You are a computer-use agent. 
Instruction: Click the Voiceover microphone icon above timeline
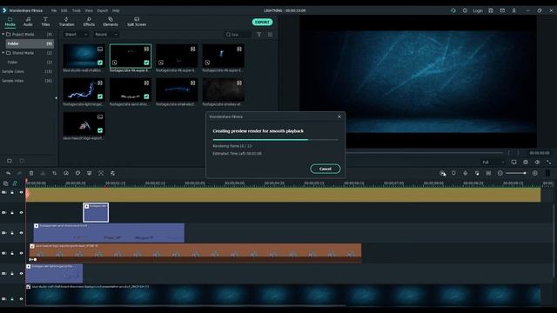(x=466, y=173)
